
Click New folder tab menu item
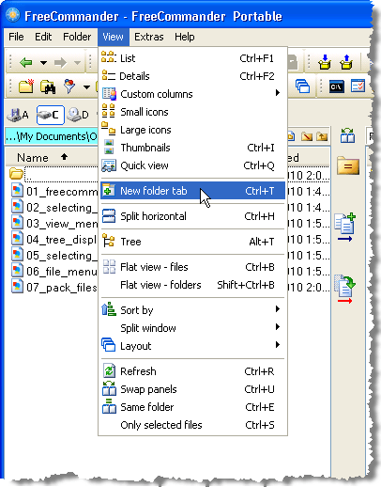coord(192,191)
